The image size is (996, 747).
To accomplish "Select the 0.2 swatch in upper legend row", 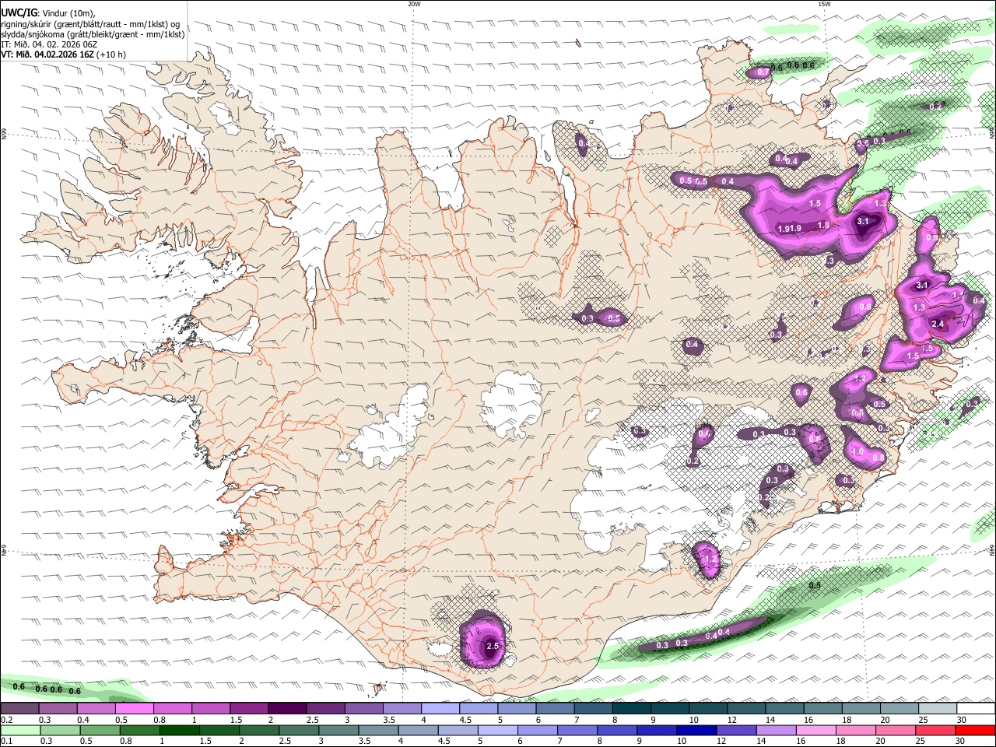I will click(x=19, y=709).
